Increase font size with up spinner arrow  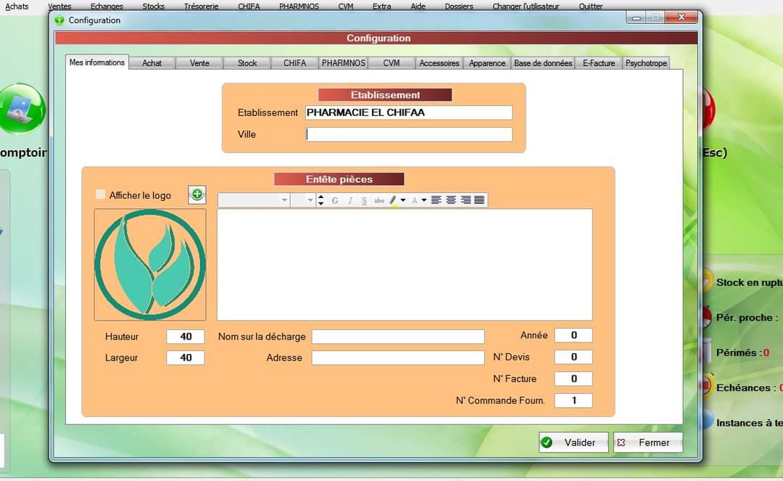point(320,197)
